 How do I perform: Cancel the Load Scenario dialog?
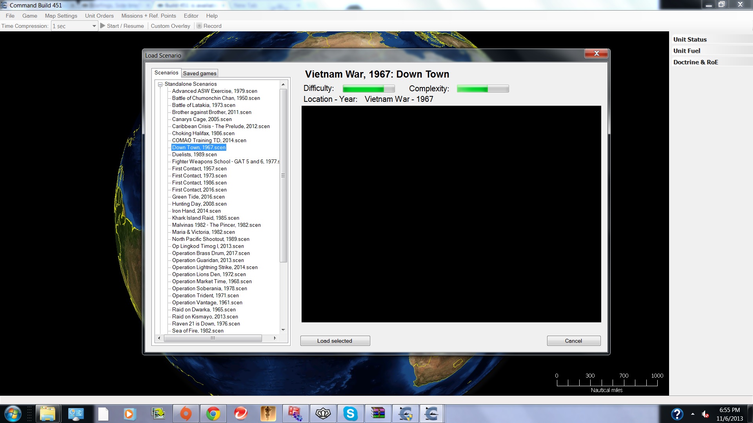(x=573, y=341)
